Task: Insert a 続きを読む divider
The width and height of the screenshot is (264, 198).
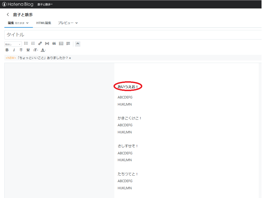Action: click(x=47, y=43)
